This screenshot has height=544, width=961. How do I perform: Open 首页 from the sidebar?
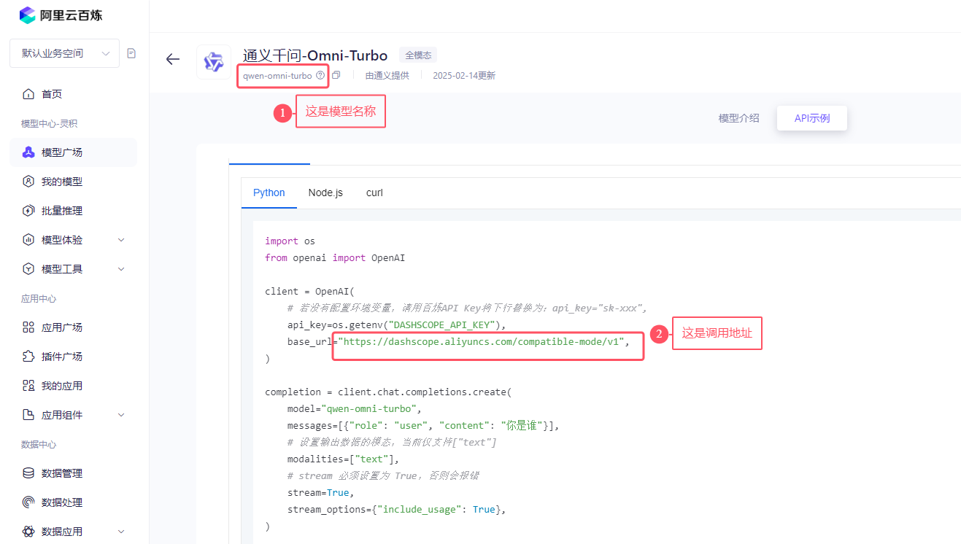(x=51, y=94)
